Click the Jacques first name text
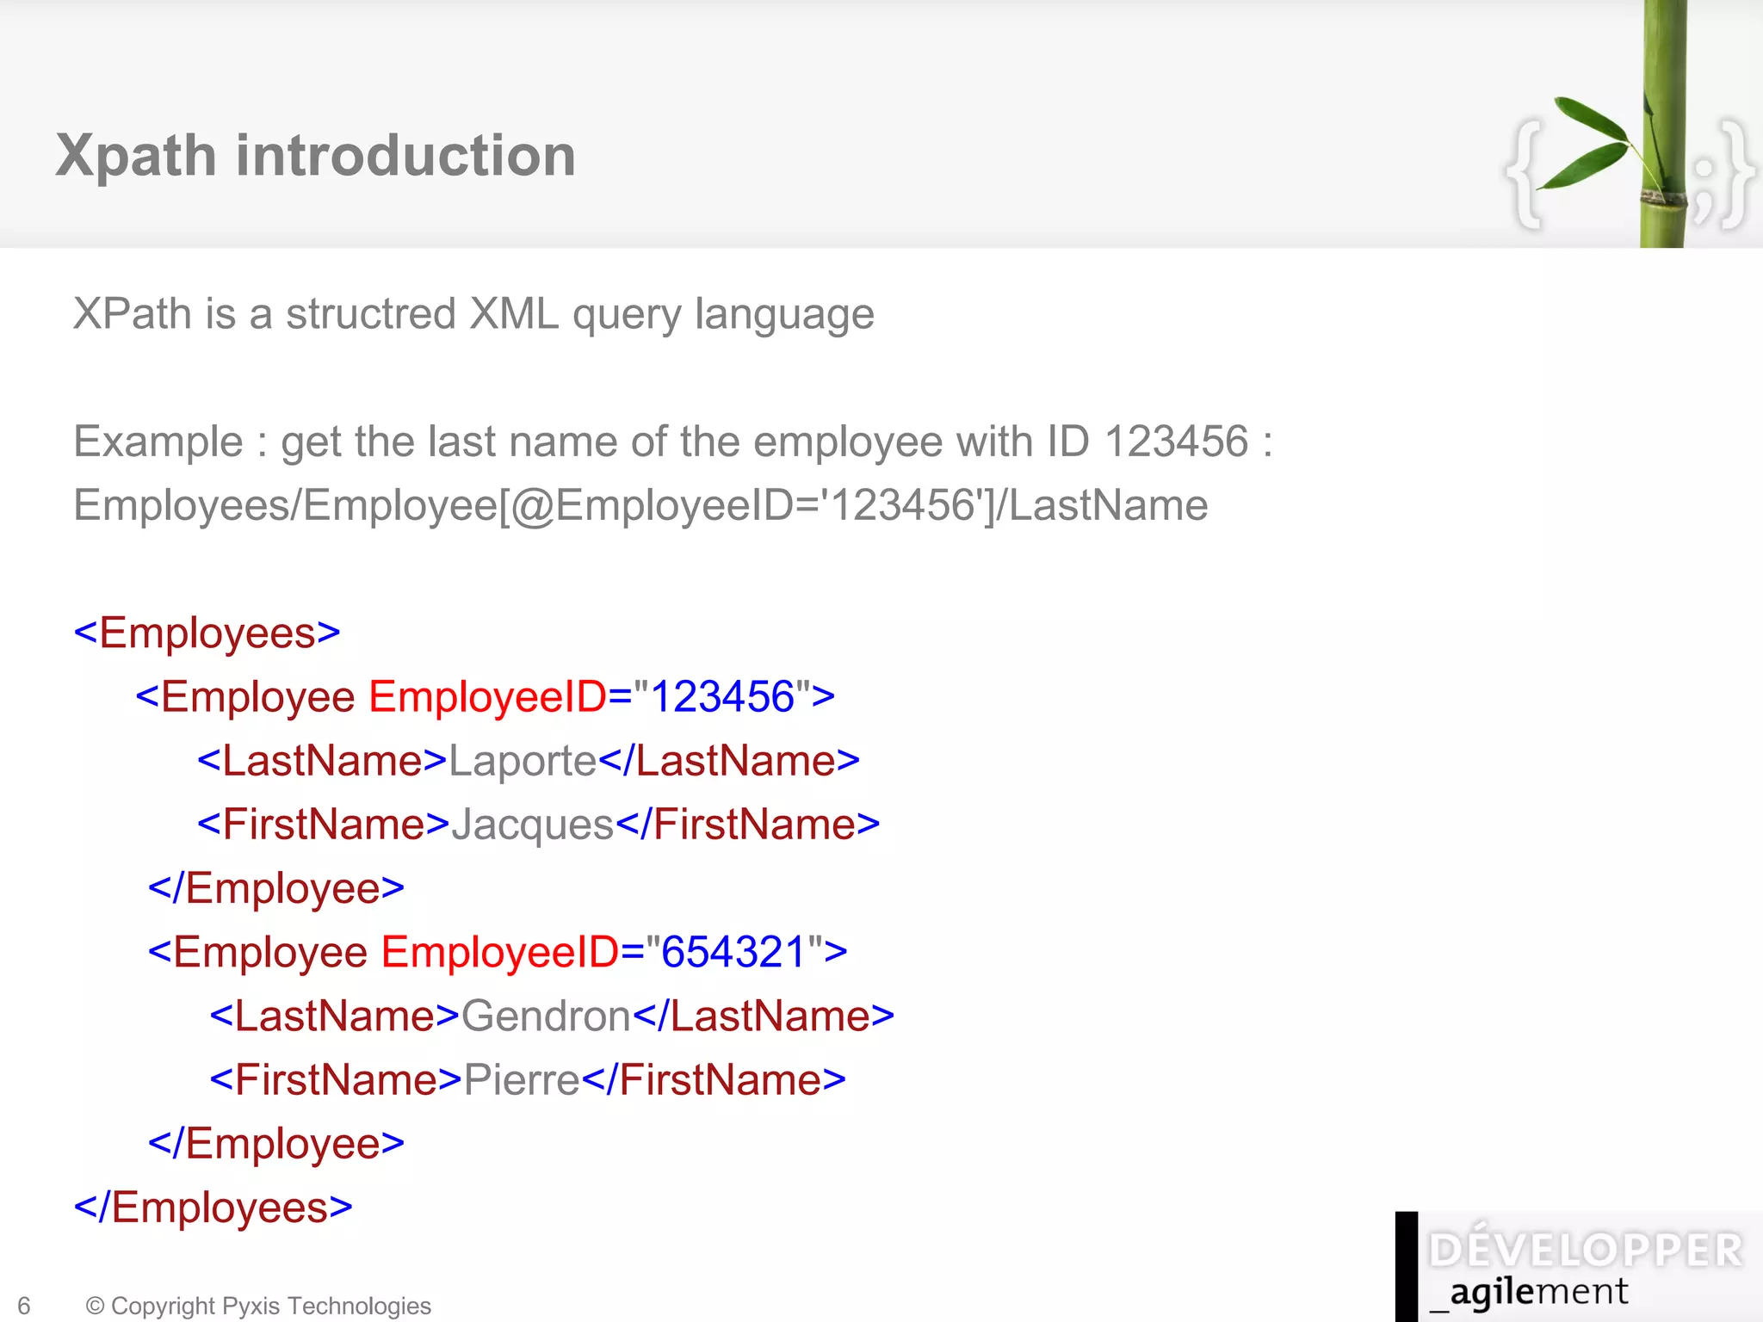Viewport: 1763px width, 1322px height. point(532,825)
